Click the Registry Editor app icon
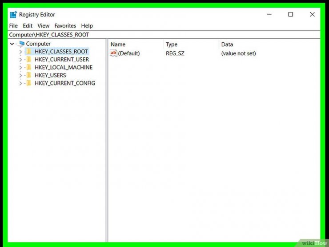Image resolution: width=329 pixels, height=247 pixels. (13, 15)
